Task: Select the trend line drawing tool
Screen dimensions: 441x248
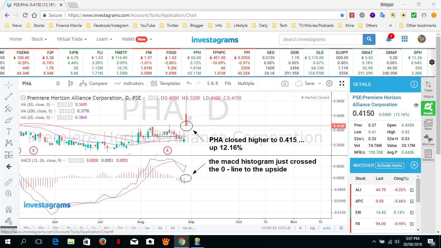Action: (9, 96)
